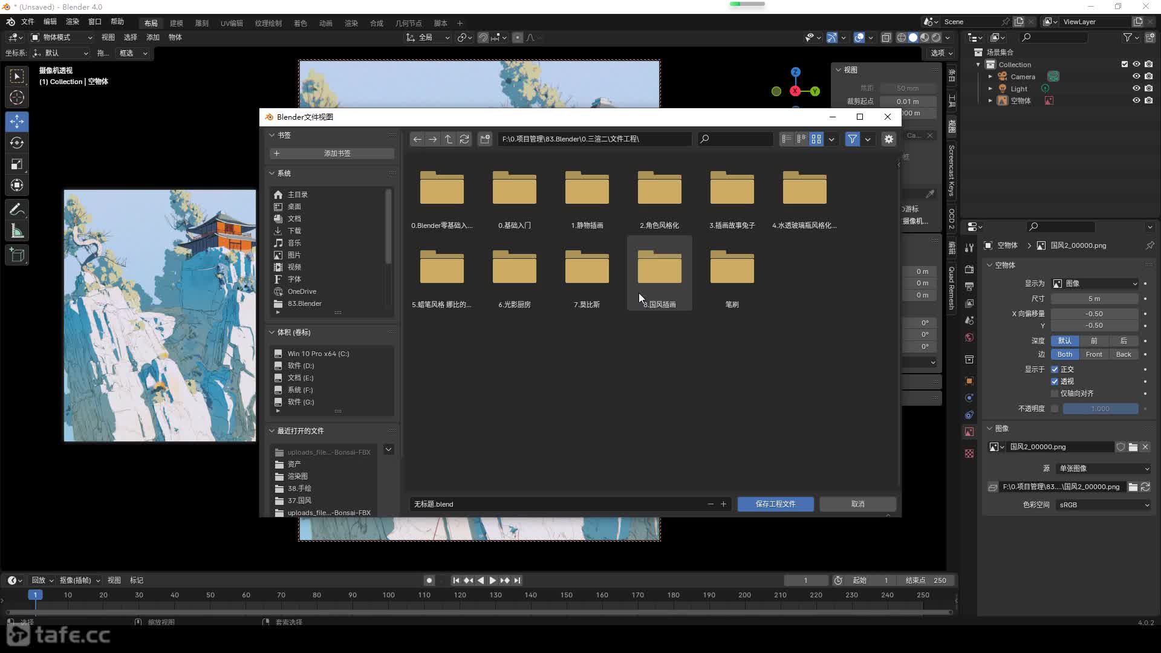Viewport: 1161px width, 653px height.
Task: Refresh the file list
Action: (x=464, y=139)
